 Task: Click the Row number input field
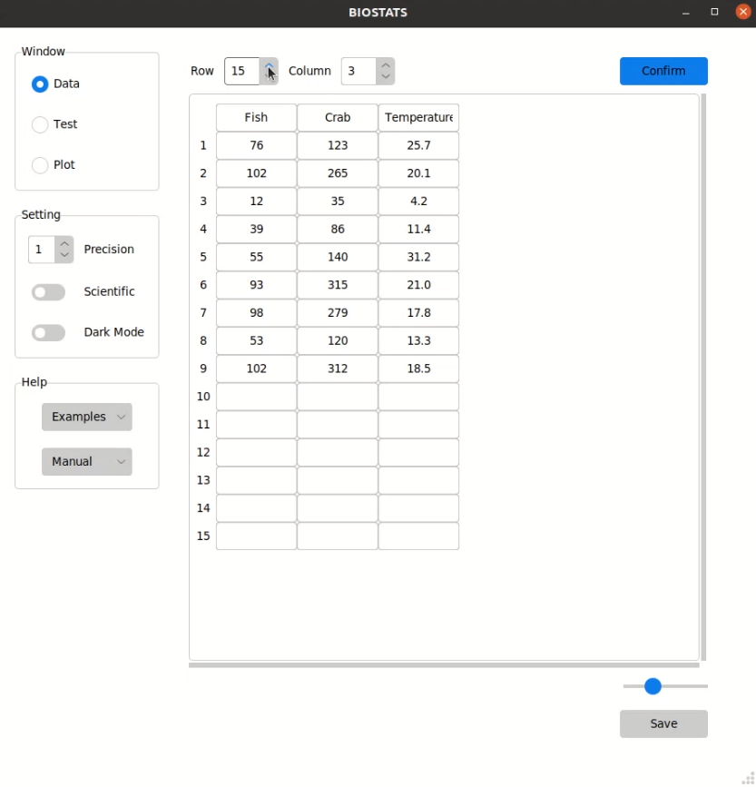click(242, 72)
